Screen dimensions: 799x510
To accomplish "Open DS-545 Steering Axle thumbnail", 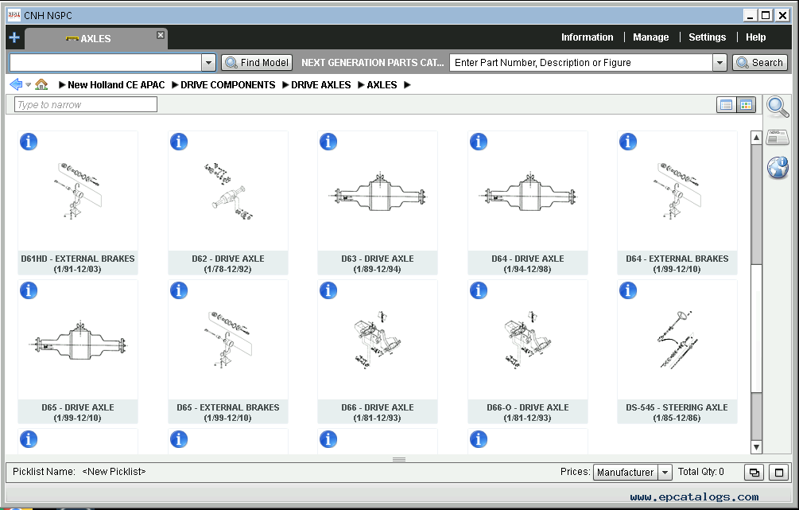I will [x=677, y=340].
